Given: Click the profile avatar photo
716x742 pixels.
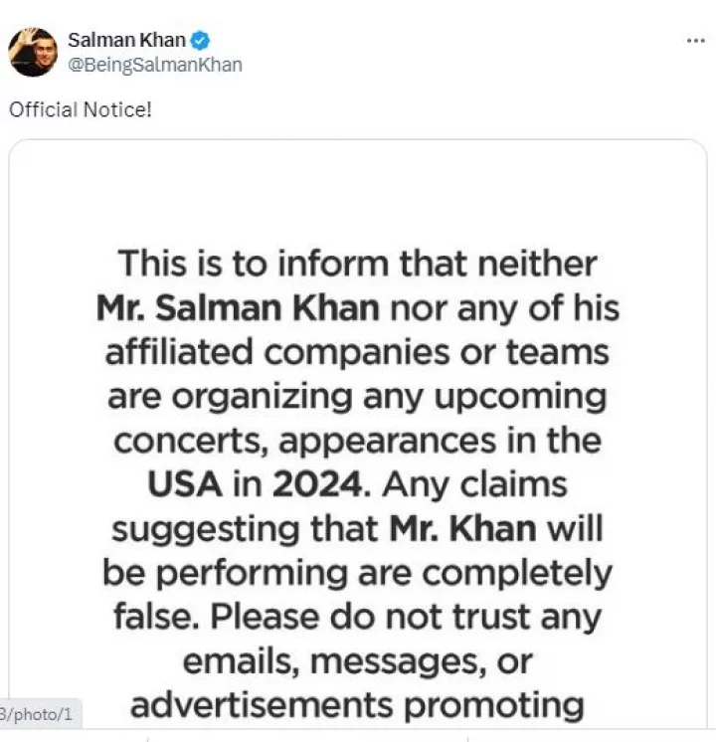Looking at the screenshot, I should tap(33, 53).
